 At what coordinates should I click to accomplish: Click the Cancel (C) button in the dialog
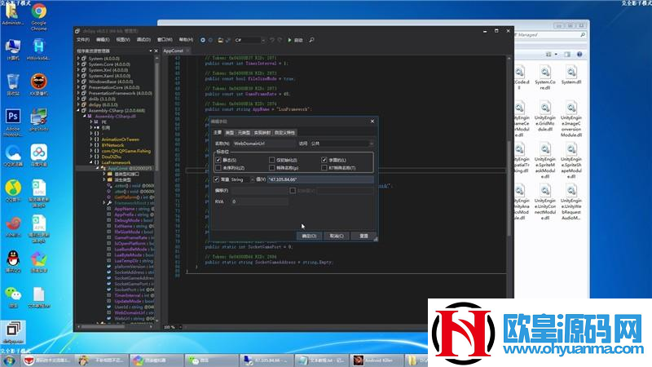(x=337, y=236)
